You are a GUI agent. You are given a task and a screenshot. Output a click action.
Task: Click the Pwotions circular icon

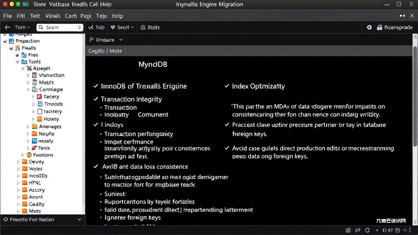(29, 155)
